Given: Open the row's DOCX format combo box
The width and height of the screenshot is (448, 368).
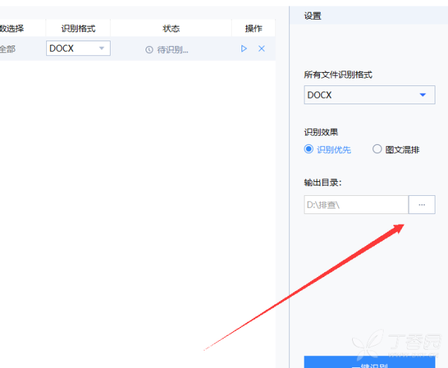Looking at the screenshot, I should [78, 48].
